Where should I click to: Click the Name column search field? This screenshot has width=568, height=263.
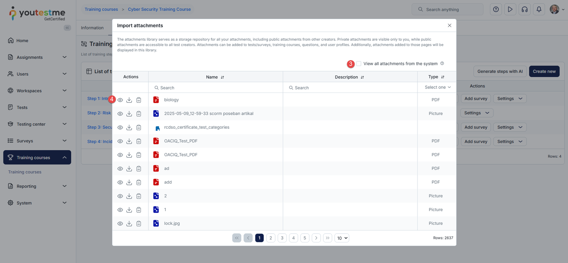(217, 88)
